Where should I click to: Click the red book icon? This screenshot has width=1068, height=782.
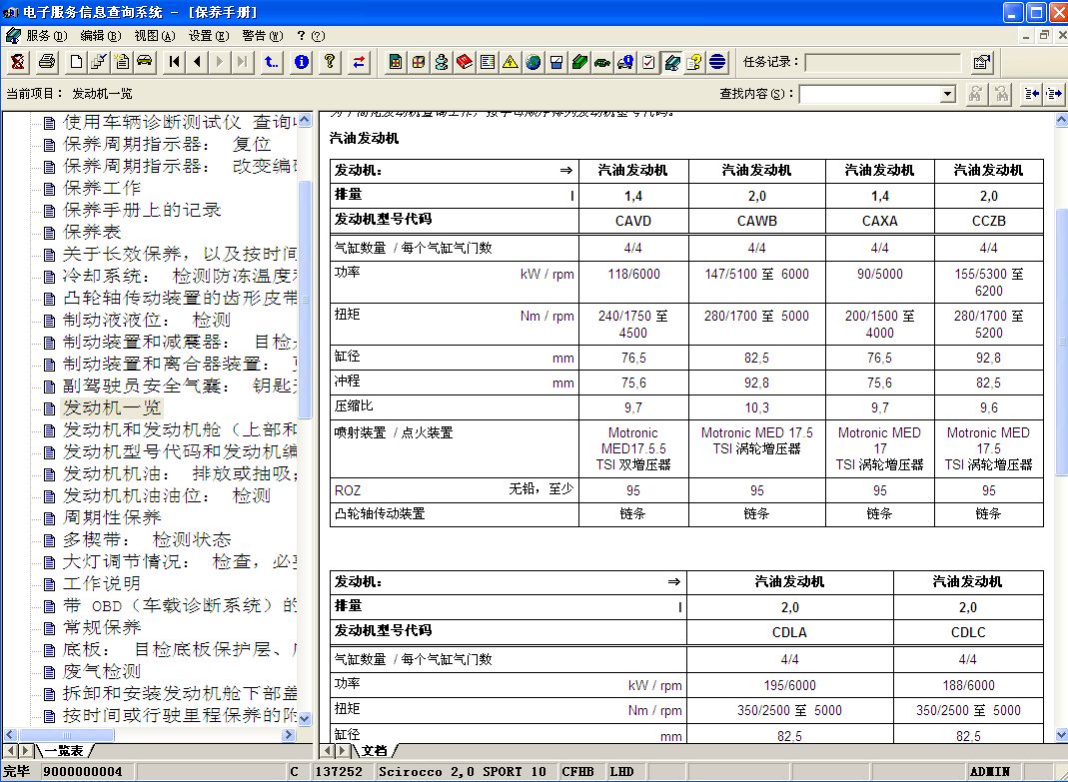[464, 62]
